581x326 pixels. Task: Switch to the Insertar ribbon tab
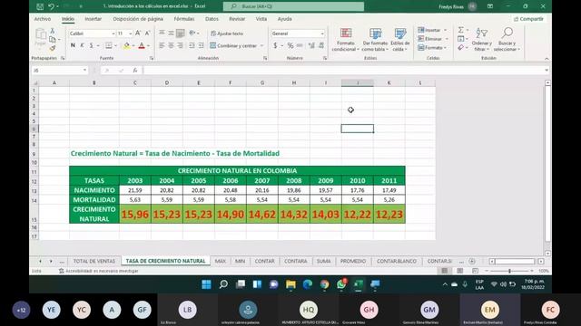93,19
